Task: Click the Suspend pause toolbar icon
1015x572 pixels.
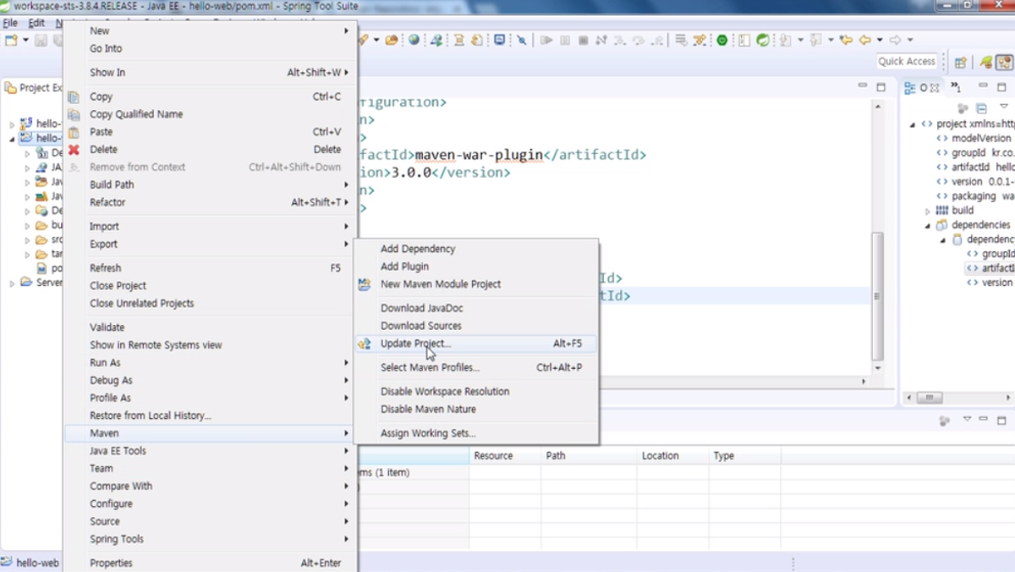Action: 565,40
